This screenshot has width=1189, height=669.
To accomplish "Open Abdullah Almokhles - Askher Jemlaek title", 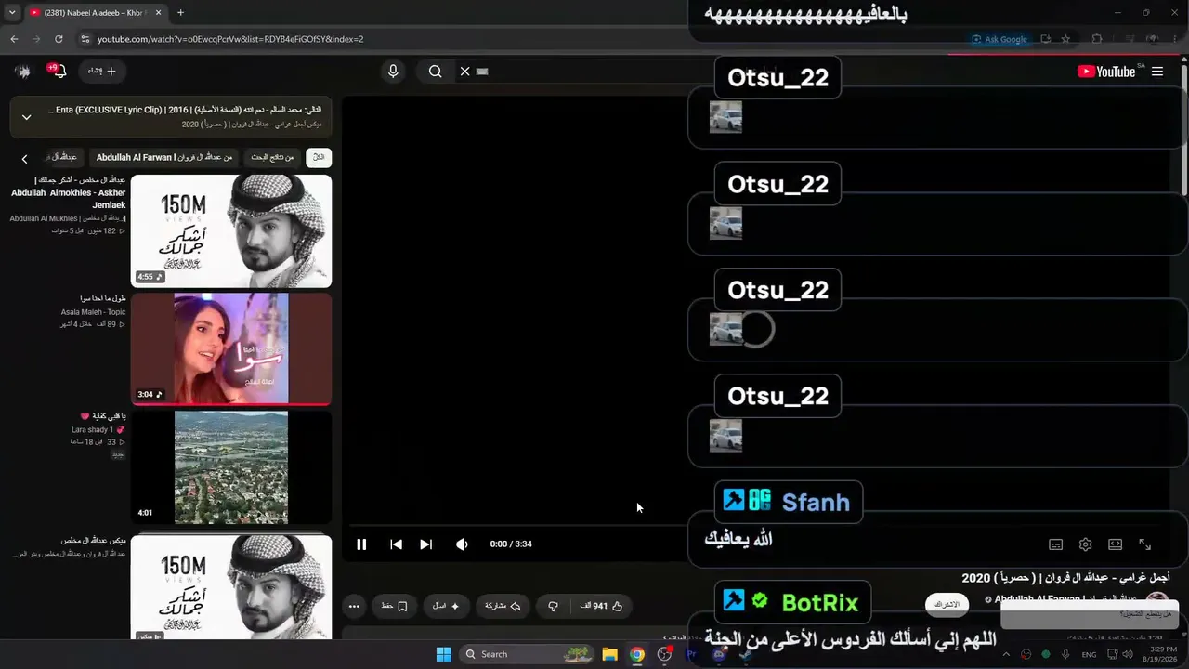I will 68,192.
